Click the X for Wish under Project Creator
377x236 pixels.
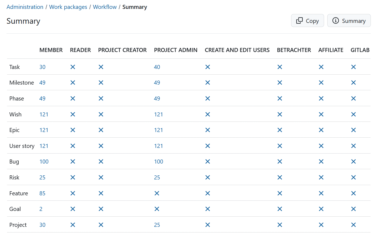[x=101, y=114]
